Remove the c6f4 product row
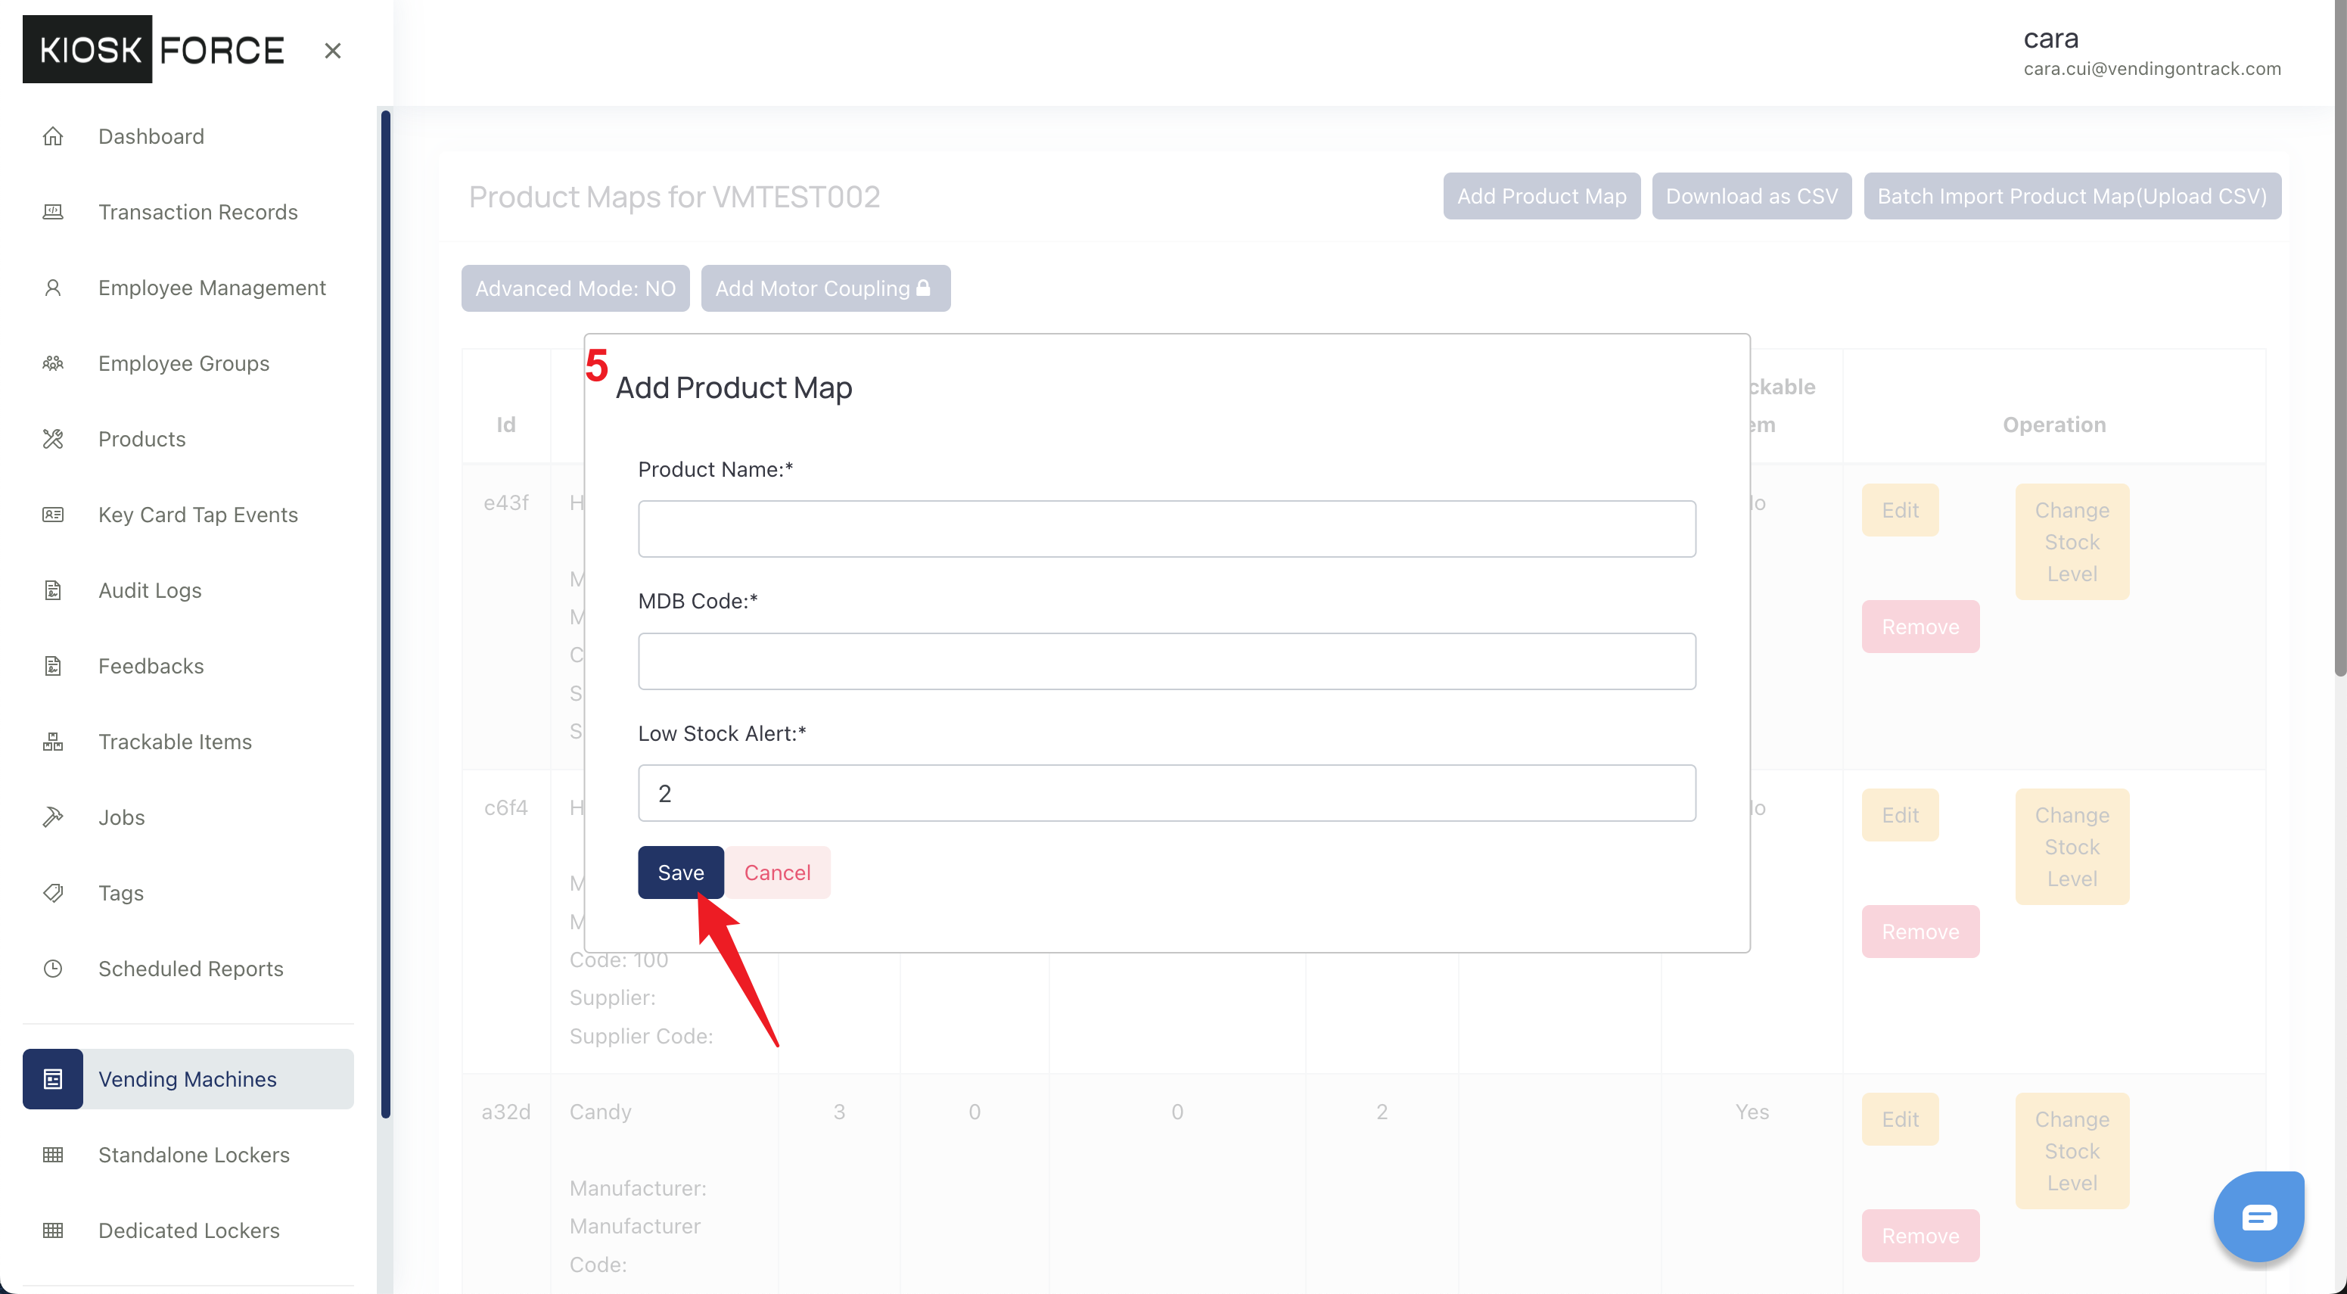The image size is (2347, 1294). (1920, 931)
